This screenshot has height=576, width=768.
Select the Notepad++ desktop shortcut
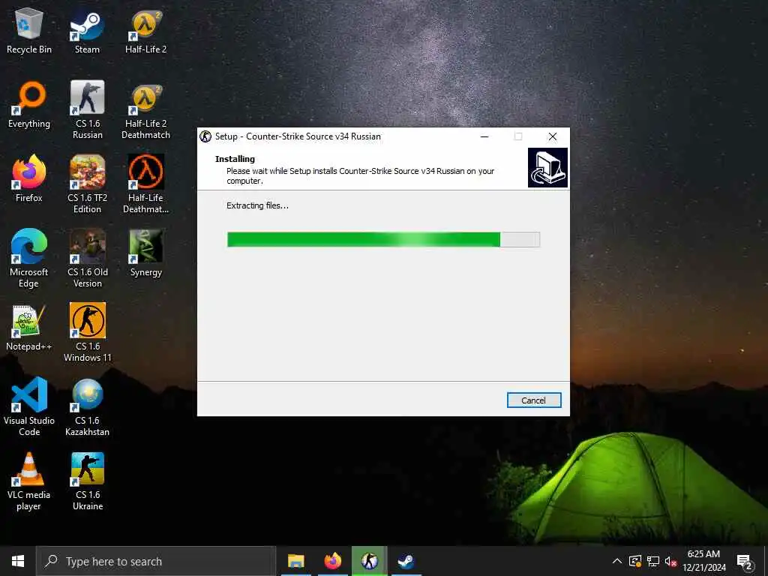[x=29, y=328]
